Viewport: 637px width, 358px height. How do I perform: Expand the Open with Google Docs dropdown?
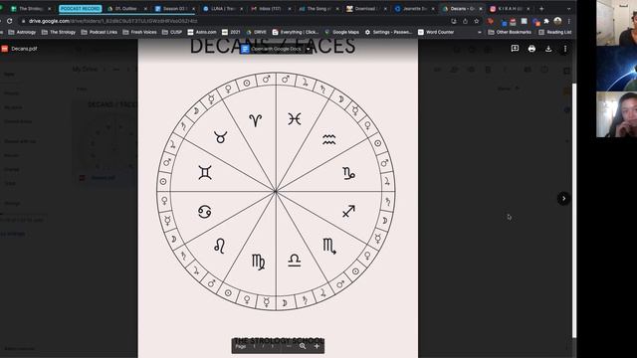(309, 49)
